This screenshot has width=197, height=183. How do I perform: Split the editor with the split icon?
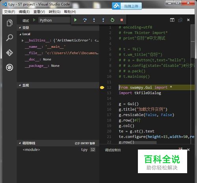click(172, 20)
